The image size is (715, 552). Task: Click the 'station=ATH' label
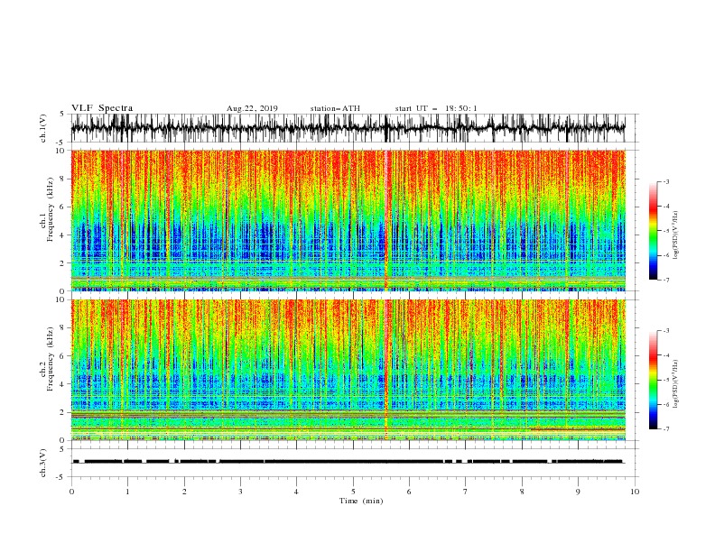(x=335, y=108)
